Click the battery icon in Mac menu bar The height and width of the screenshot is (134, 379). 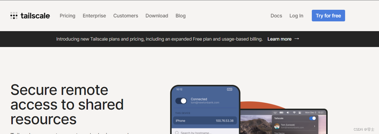coord(282,112)
